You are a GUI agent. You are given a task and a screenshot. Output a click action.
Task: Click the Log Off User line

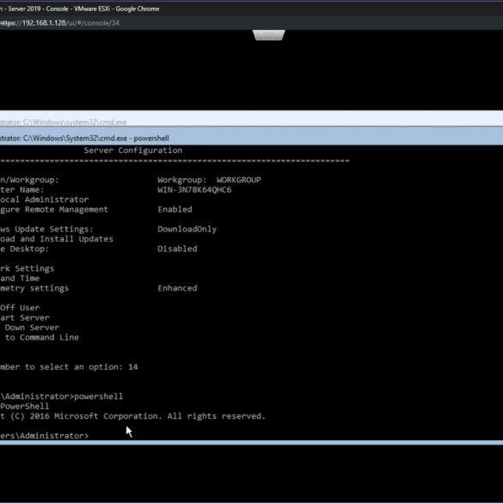pos(20,308)
